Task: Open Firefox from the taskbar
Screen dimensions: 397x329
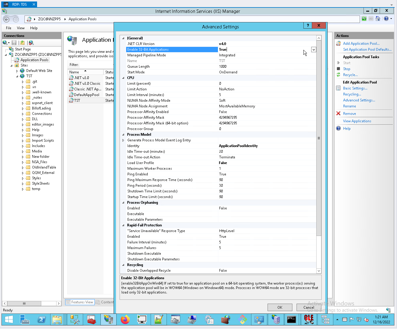Action: [x=125, y=320]
